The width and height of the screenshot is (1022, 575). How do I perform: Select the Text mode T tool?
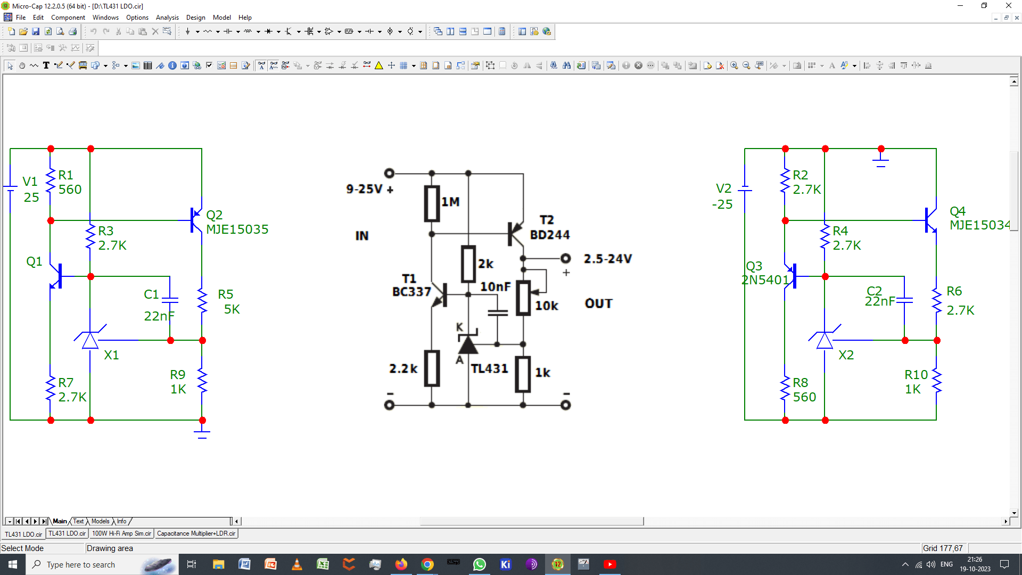(x=46, y=65)
